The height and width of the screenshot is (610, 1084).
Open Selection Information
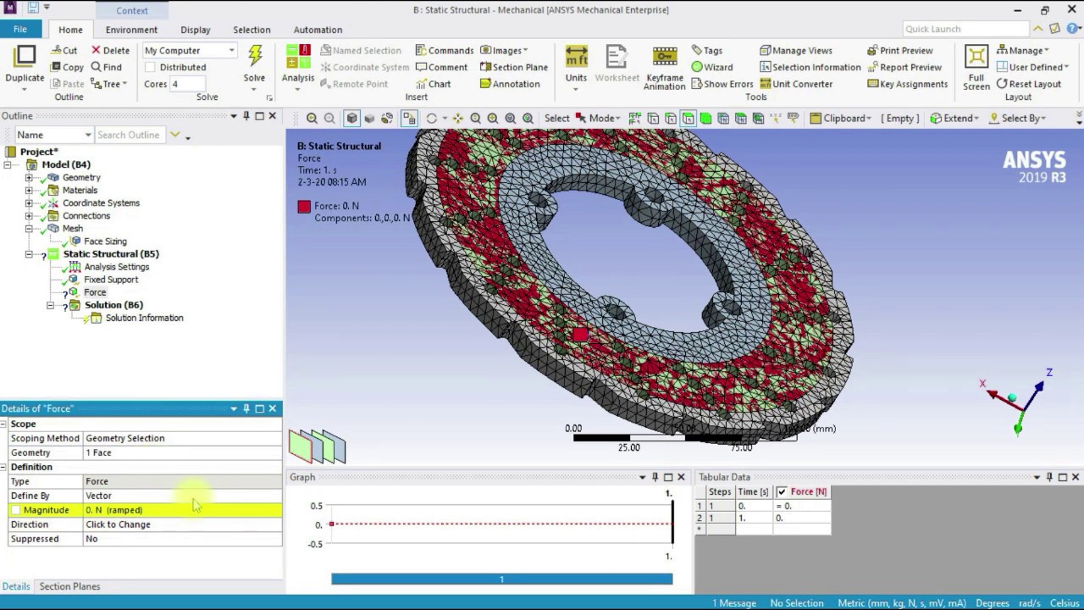coord(810,67)
